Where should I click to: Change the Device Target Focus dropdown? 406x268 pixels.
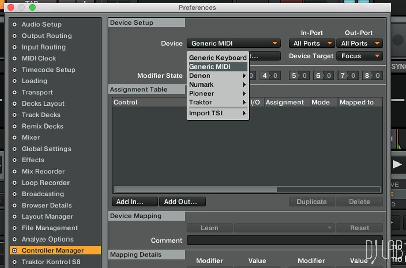(x=359, y=56)
